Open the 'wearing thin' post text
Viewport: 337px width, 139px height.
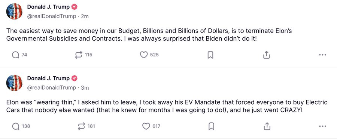tap(167, 106)
